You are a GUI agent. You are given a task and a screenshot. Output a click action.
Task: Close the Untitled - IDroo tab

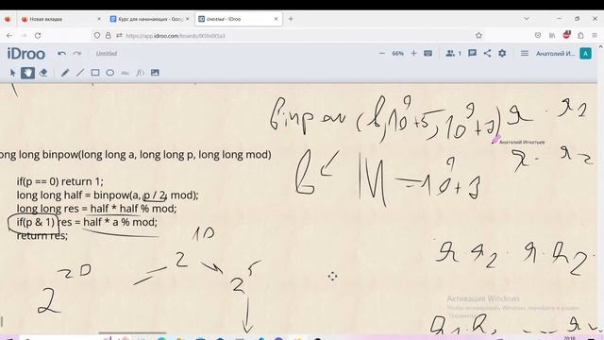(x=276, y=19)
